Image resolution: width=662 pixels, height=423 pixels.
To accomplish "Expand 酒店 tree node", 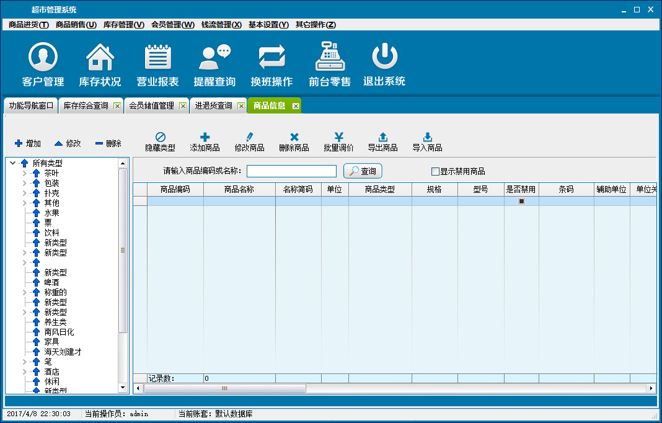I will tap(25, 372).
